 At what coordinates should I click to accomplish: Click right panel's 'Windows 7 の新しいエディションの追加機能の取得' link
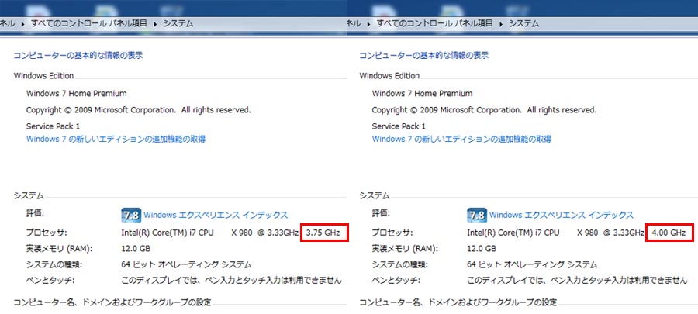point(462,140)
